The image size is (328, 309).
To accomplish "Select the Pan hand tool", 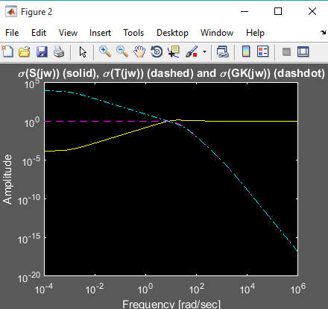I will pyautogui.click(x=139, y=51).
